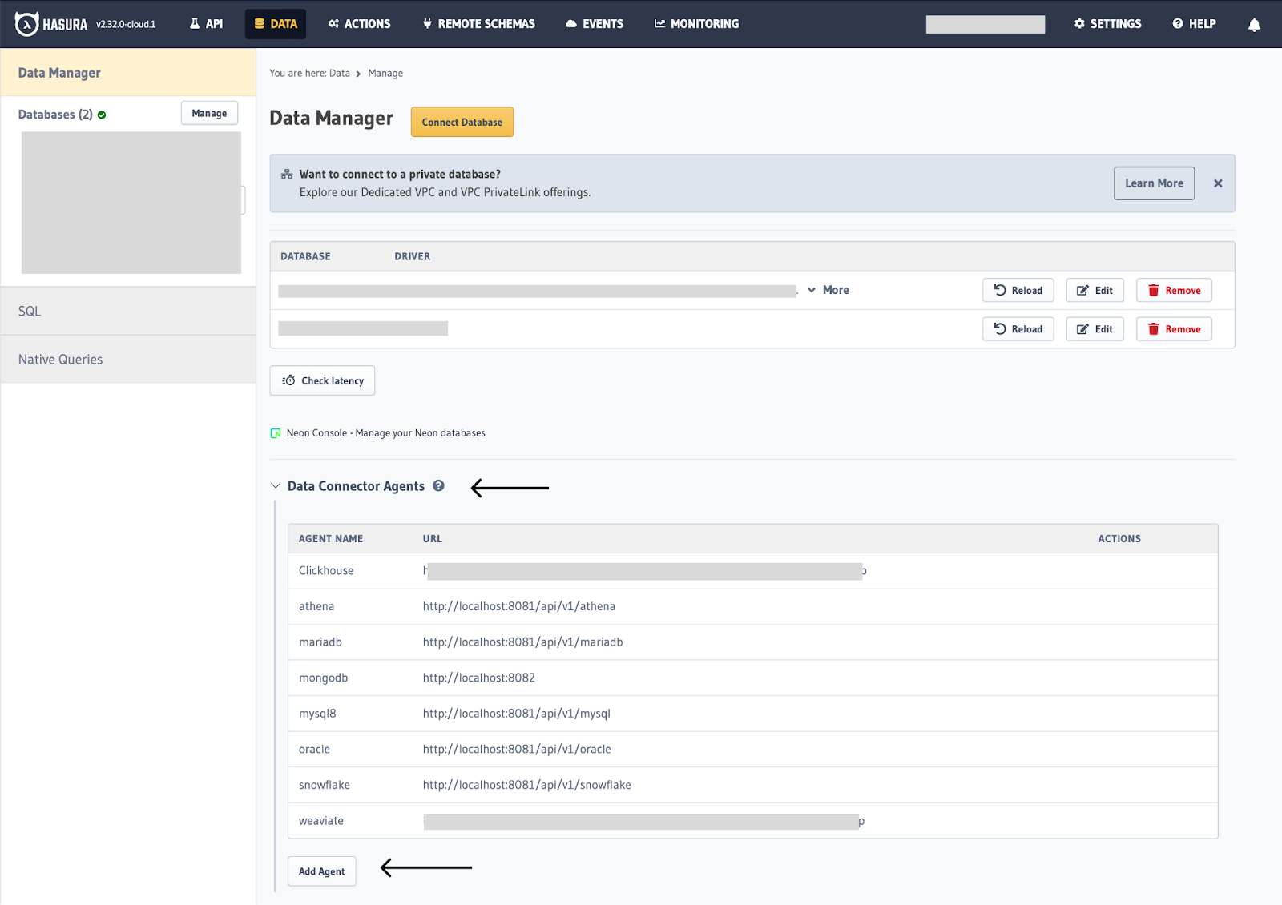This screenshot has height=905, width=1282.
Task: Open Native Queries in the sidebar
Action: [128, 359]
